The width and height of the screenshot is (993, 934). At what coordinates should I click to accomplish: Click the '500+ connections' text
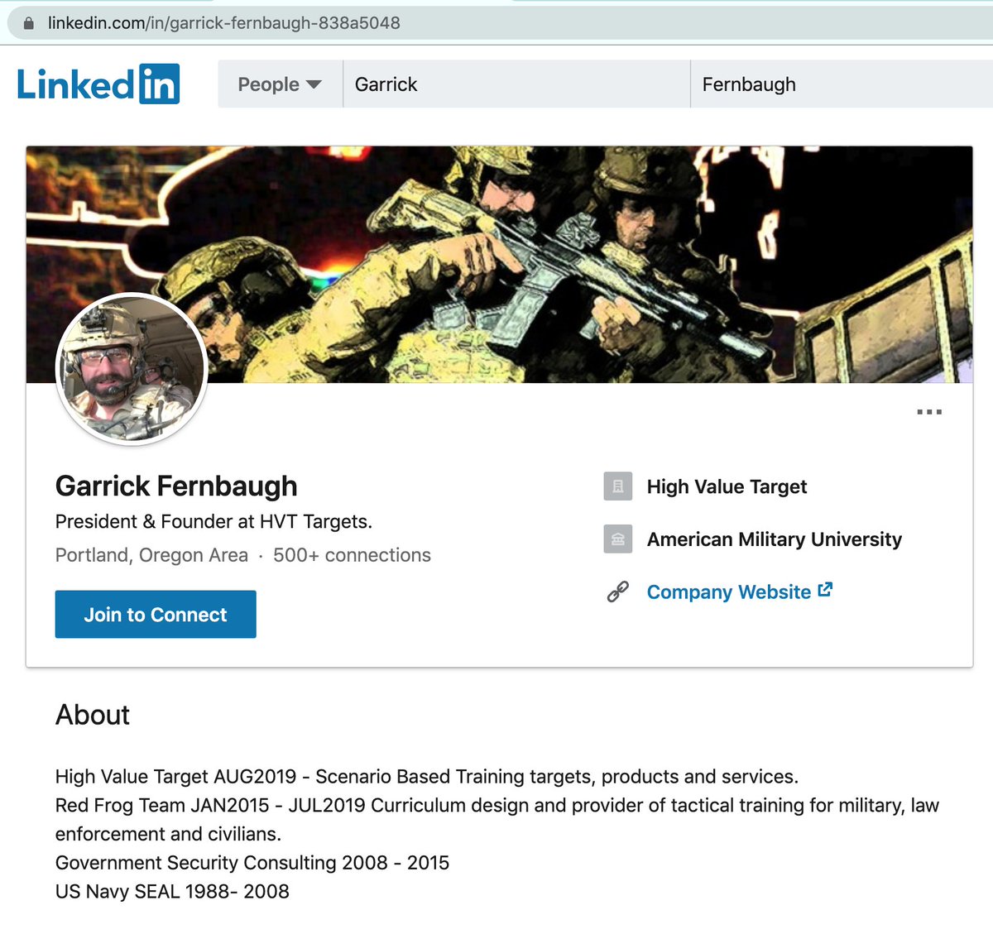pos(352,555)
